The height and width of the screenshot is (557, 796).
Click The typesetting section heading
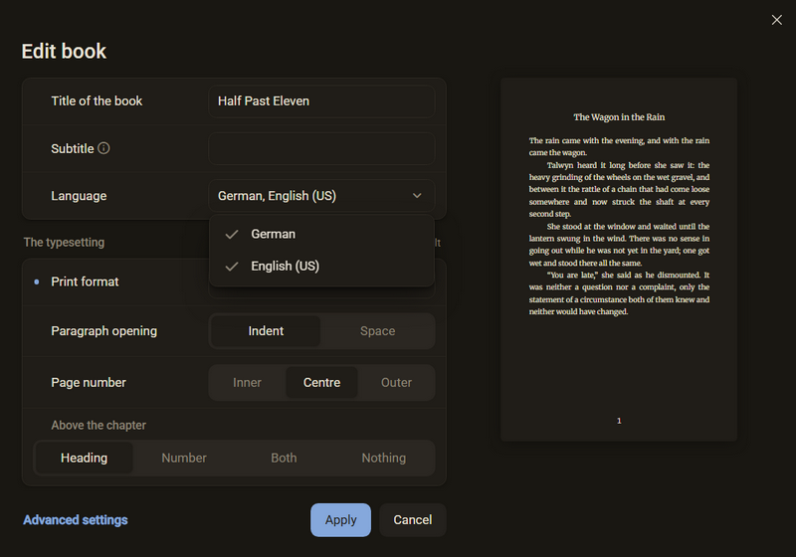click(x=64, y=243)
